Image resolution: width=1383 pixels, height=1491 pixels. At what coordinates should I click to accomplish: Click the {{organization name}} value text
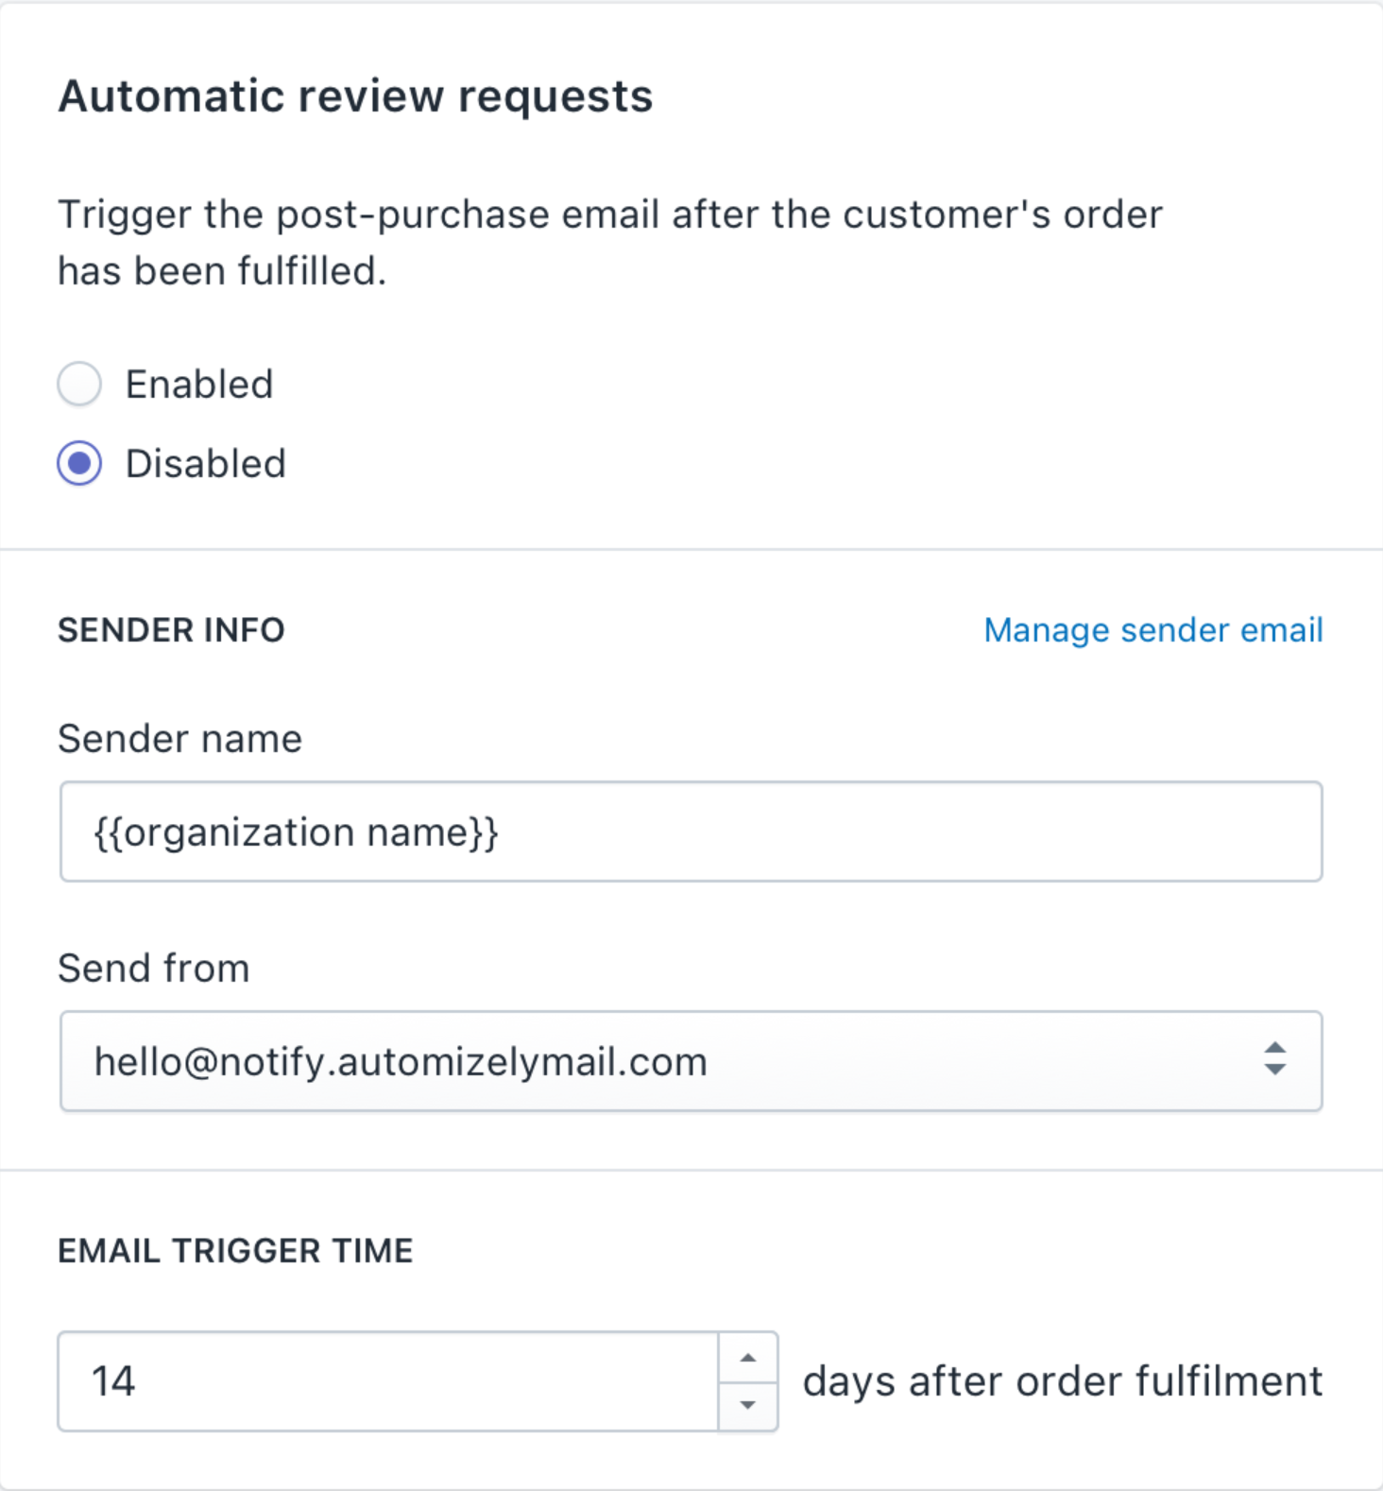[296, 832]
